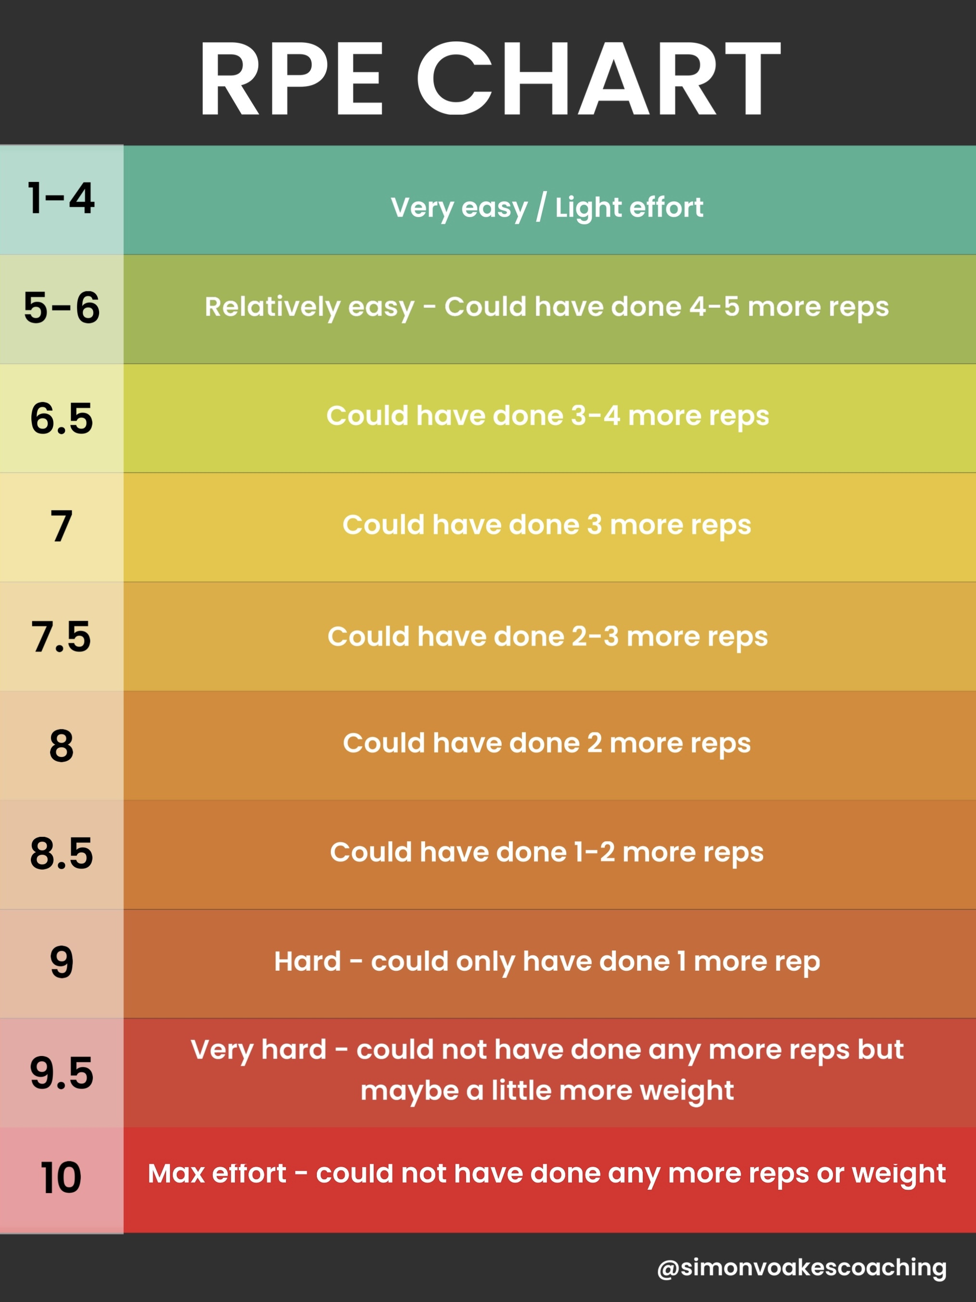Click 'Could have done 3 more reps' text

click(x=547, y=525)
